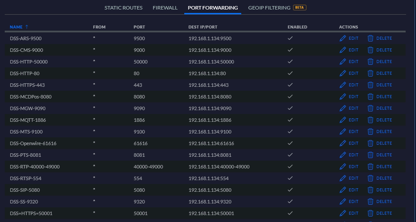Click enabled checkmark for DSS-SIP-5080
This screenshot has width=416, height=222.
pyautogui.click(x=290, y=190)
